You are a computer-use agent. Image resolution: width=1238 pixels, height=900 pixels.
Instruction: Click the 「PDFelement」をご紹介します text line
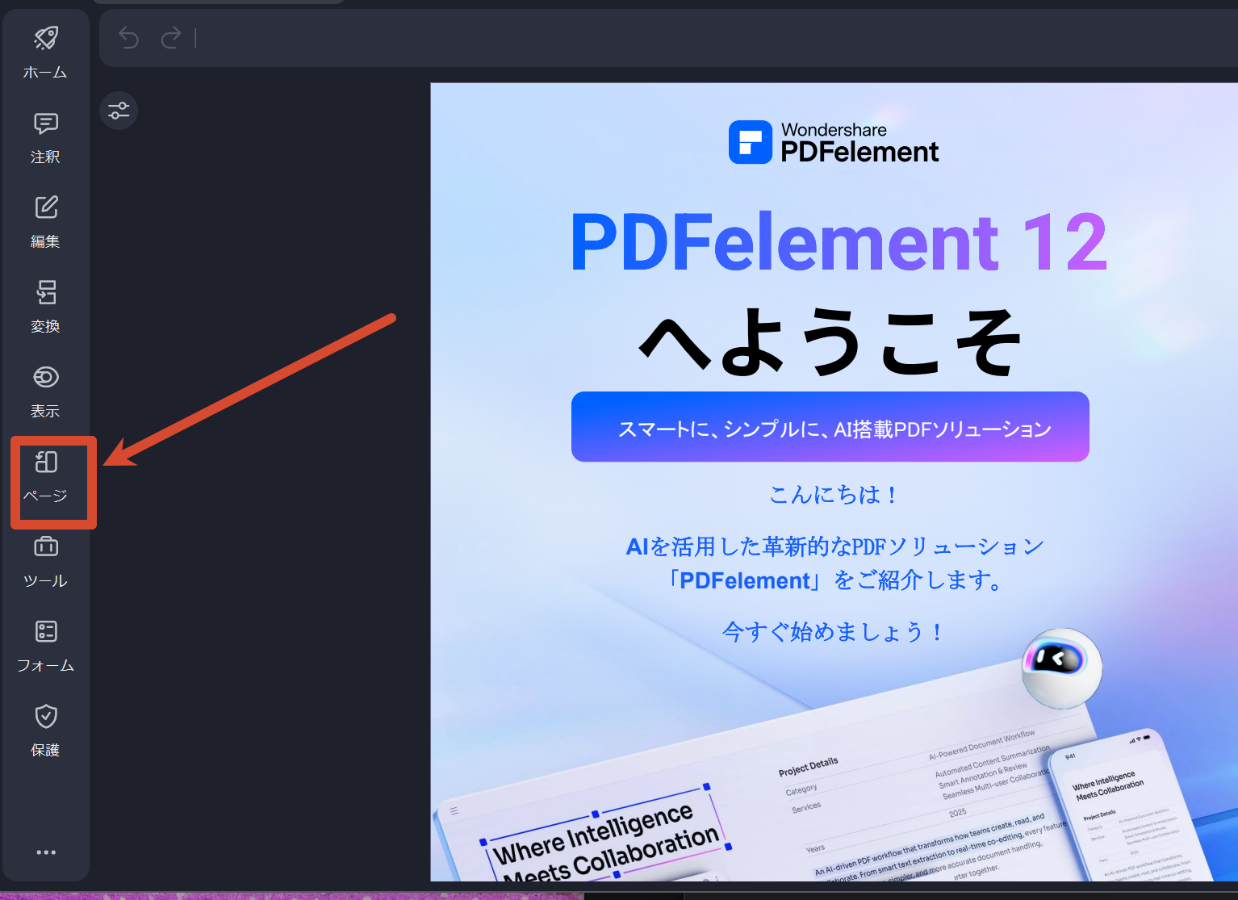pyautogui.click(x=835, y=580)
